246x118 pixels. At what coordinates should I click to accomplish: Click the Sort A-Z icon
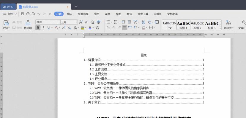[143, 22]
